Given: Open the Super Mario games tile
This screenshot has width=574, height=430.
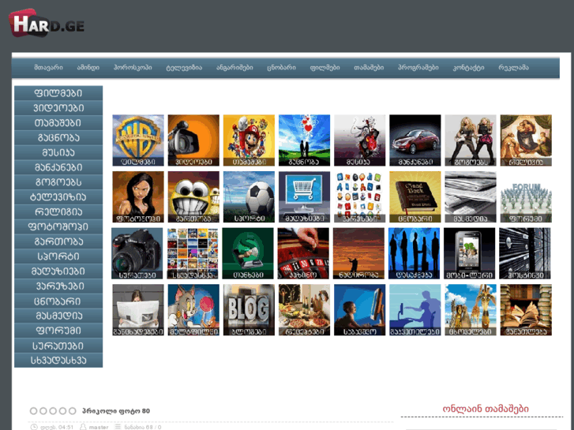Looking at the screenshot, I should (x=249, y=140).
